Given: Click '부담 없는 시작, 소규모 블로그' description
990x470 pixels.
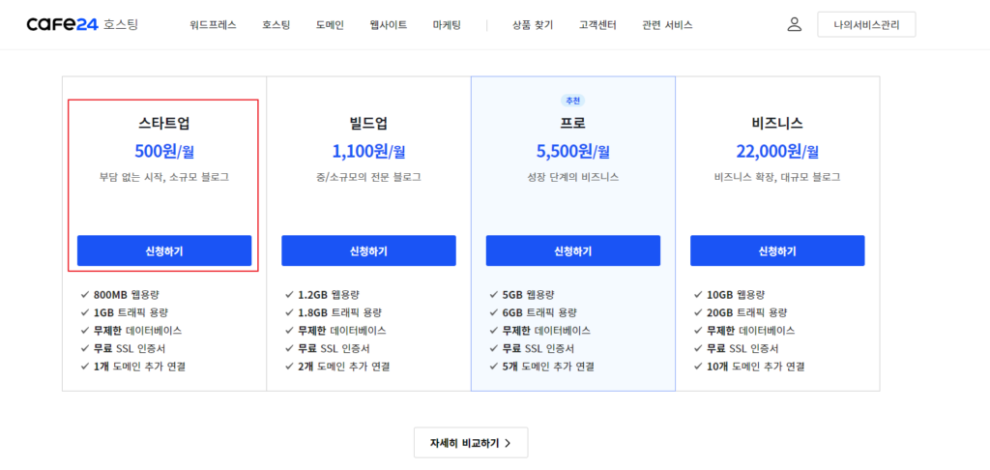Looking at the screenshot, I should tap(164, 177).
